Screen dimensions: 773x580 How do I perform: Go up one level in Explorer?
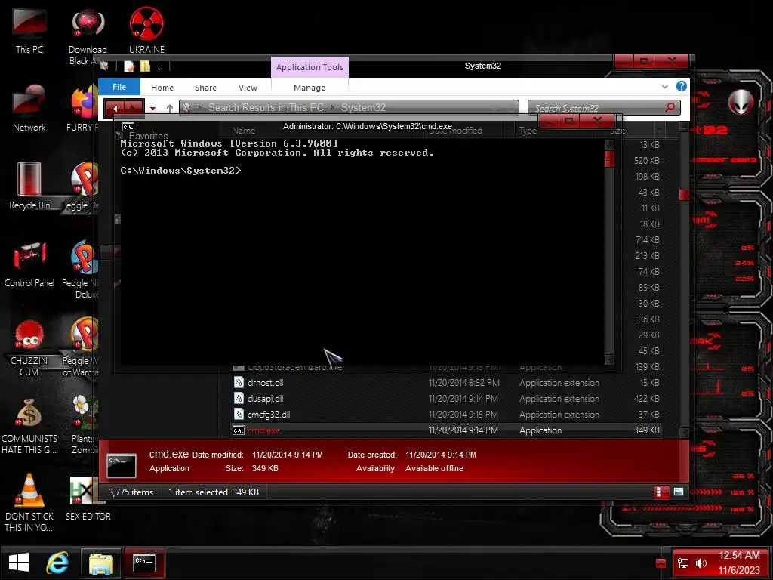pyautogui.click(x=170, y=108)
